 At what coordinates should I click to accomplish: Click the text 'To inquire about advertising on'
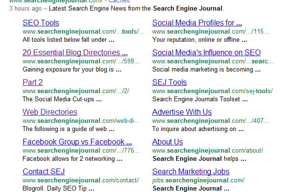[x=194, y=129]
